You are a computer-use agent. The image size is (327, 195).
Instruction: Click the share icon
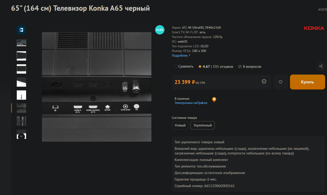pos(321,66)
